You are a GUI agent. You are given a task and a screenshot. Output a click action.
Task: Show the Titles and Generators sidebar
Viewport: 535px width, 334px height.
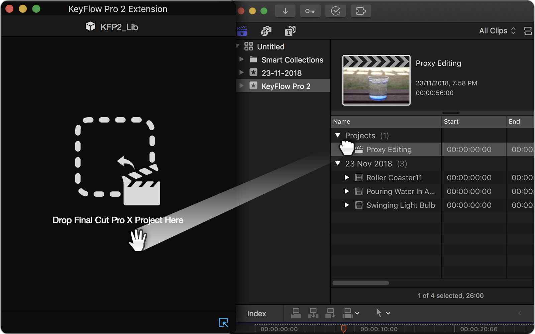290,31
